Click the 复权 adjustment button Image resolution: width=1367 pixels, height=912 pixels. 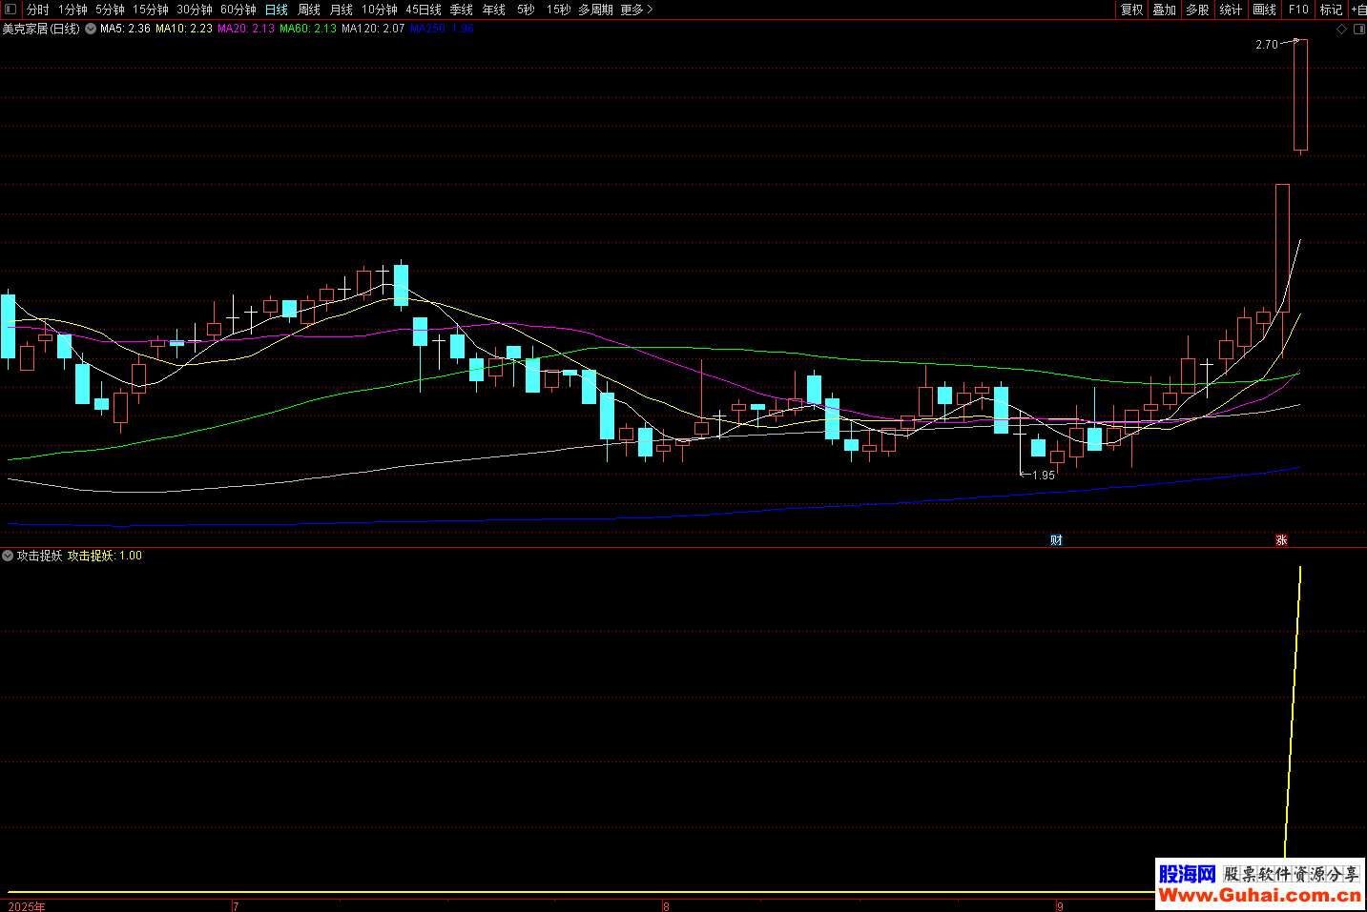[1132, 10]
